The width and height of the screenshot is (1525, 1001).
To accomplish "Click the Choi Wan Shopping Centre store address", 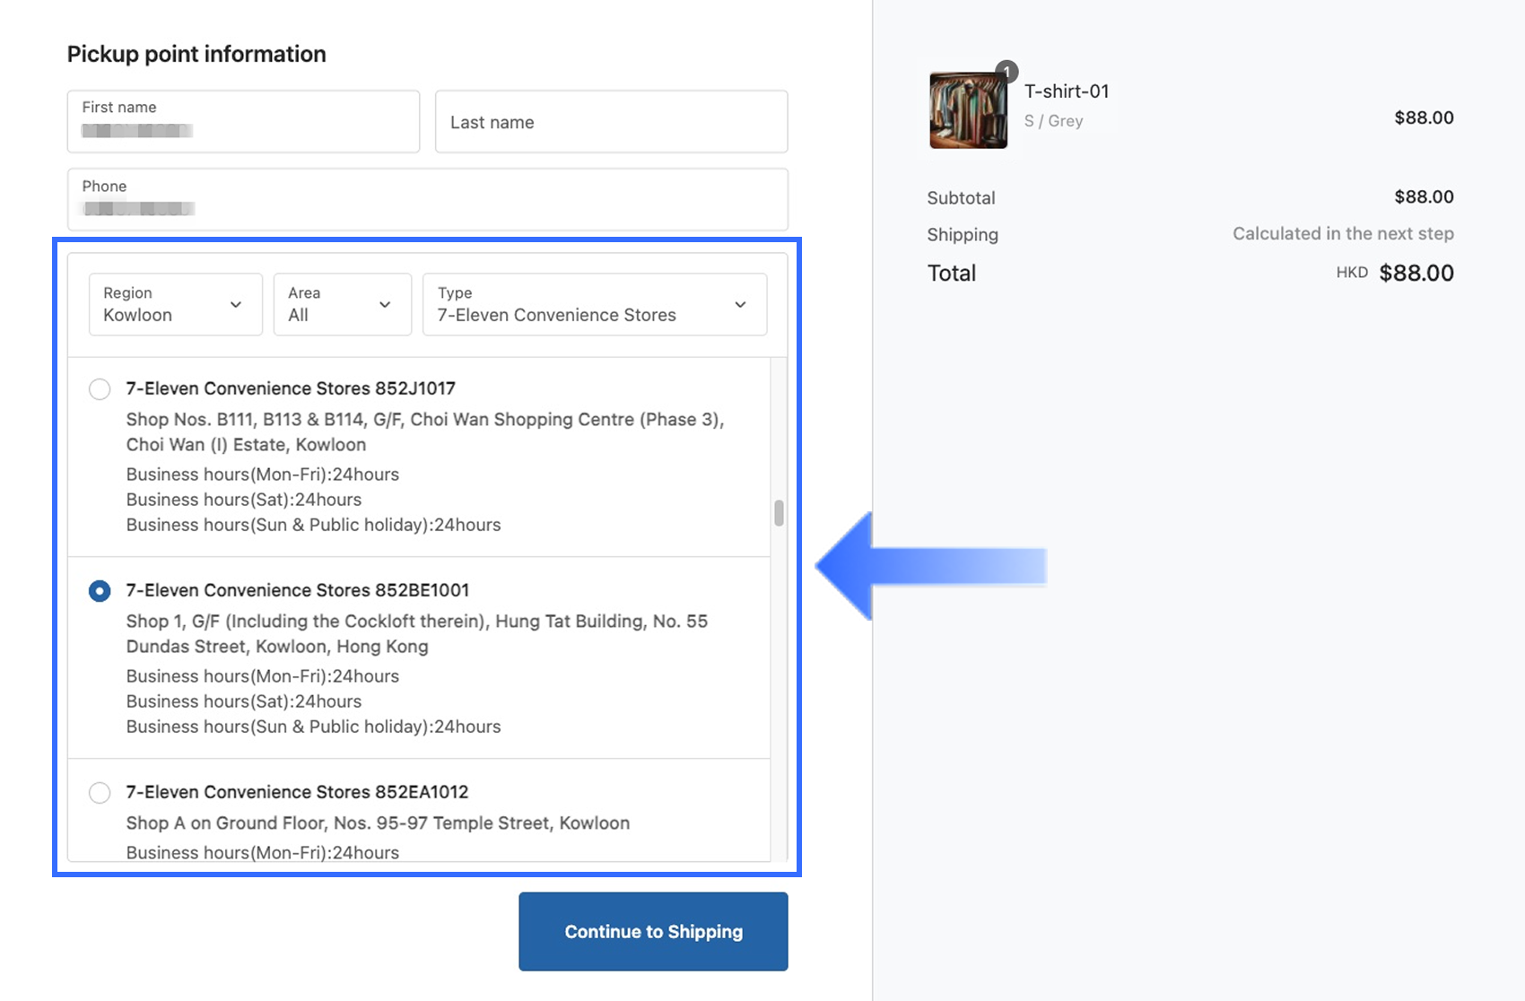I will click(424, 431).
